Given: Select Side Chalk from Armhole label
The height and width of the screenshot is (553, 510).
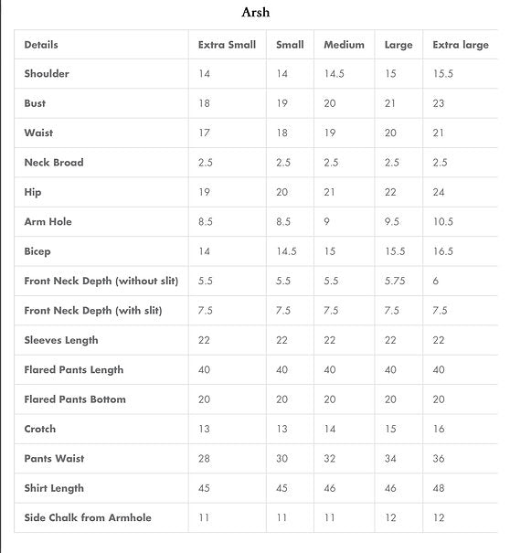Looking at the screenshot, I should tap(88, 518).
